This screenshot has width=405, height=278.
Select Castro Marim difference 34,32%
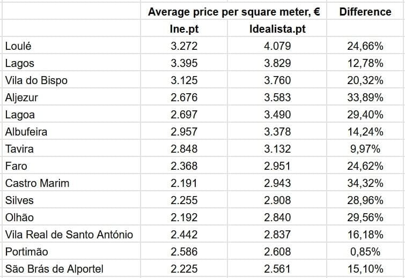click(x=365, y=183)
